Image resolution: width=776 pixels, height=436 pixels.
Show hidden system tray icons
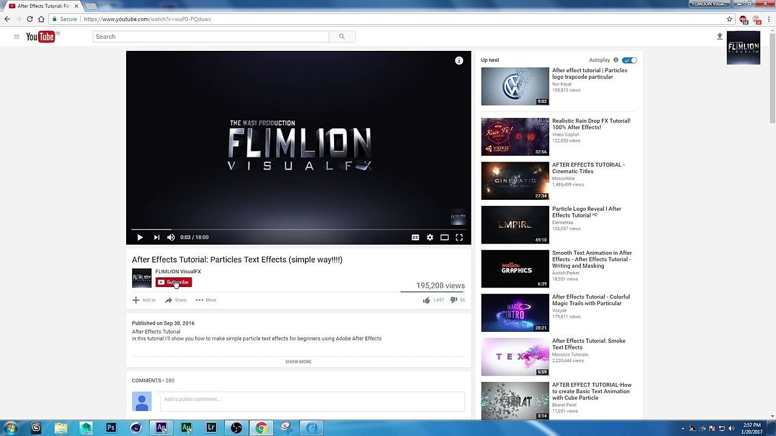click(683, 428)
